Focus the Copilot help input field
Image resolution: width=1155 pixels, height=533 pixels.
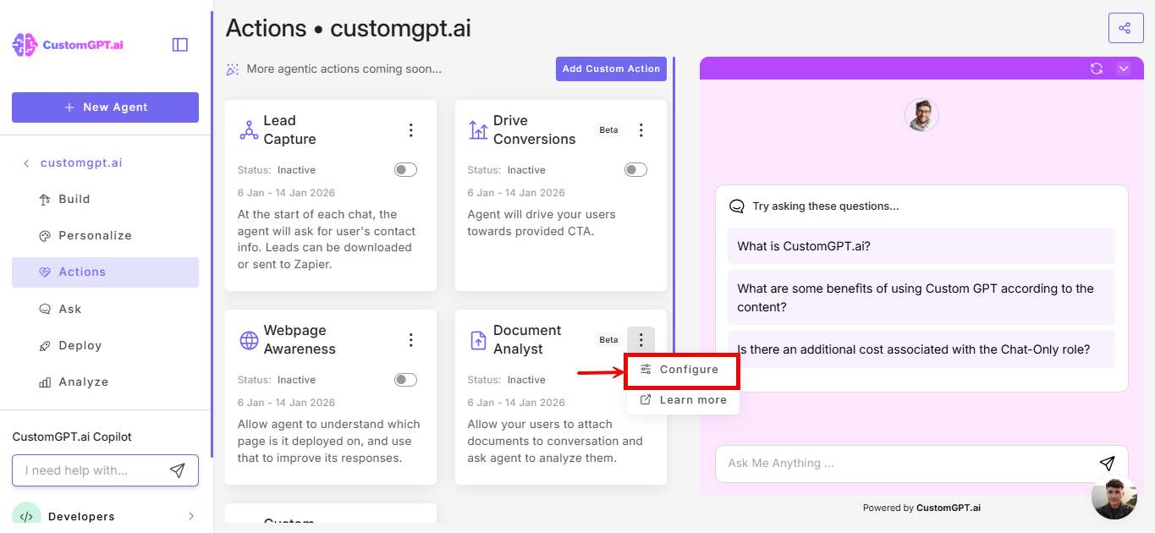pos(105,471)
